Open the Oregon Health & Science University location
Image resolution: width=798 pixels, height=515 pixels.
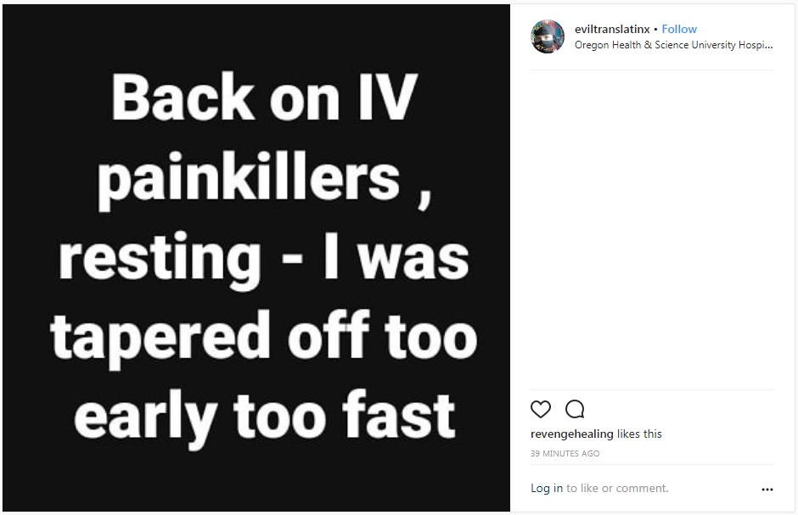[674, 45]
